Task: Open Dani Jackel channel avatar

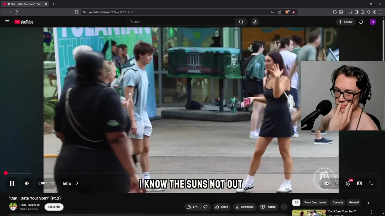Action: click(13, 207)
